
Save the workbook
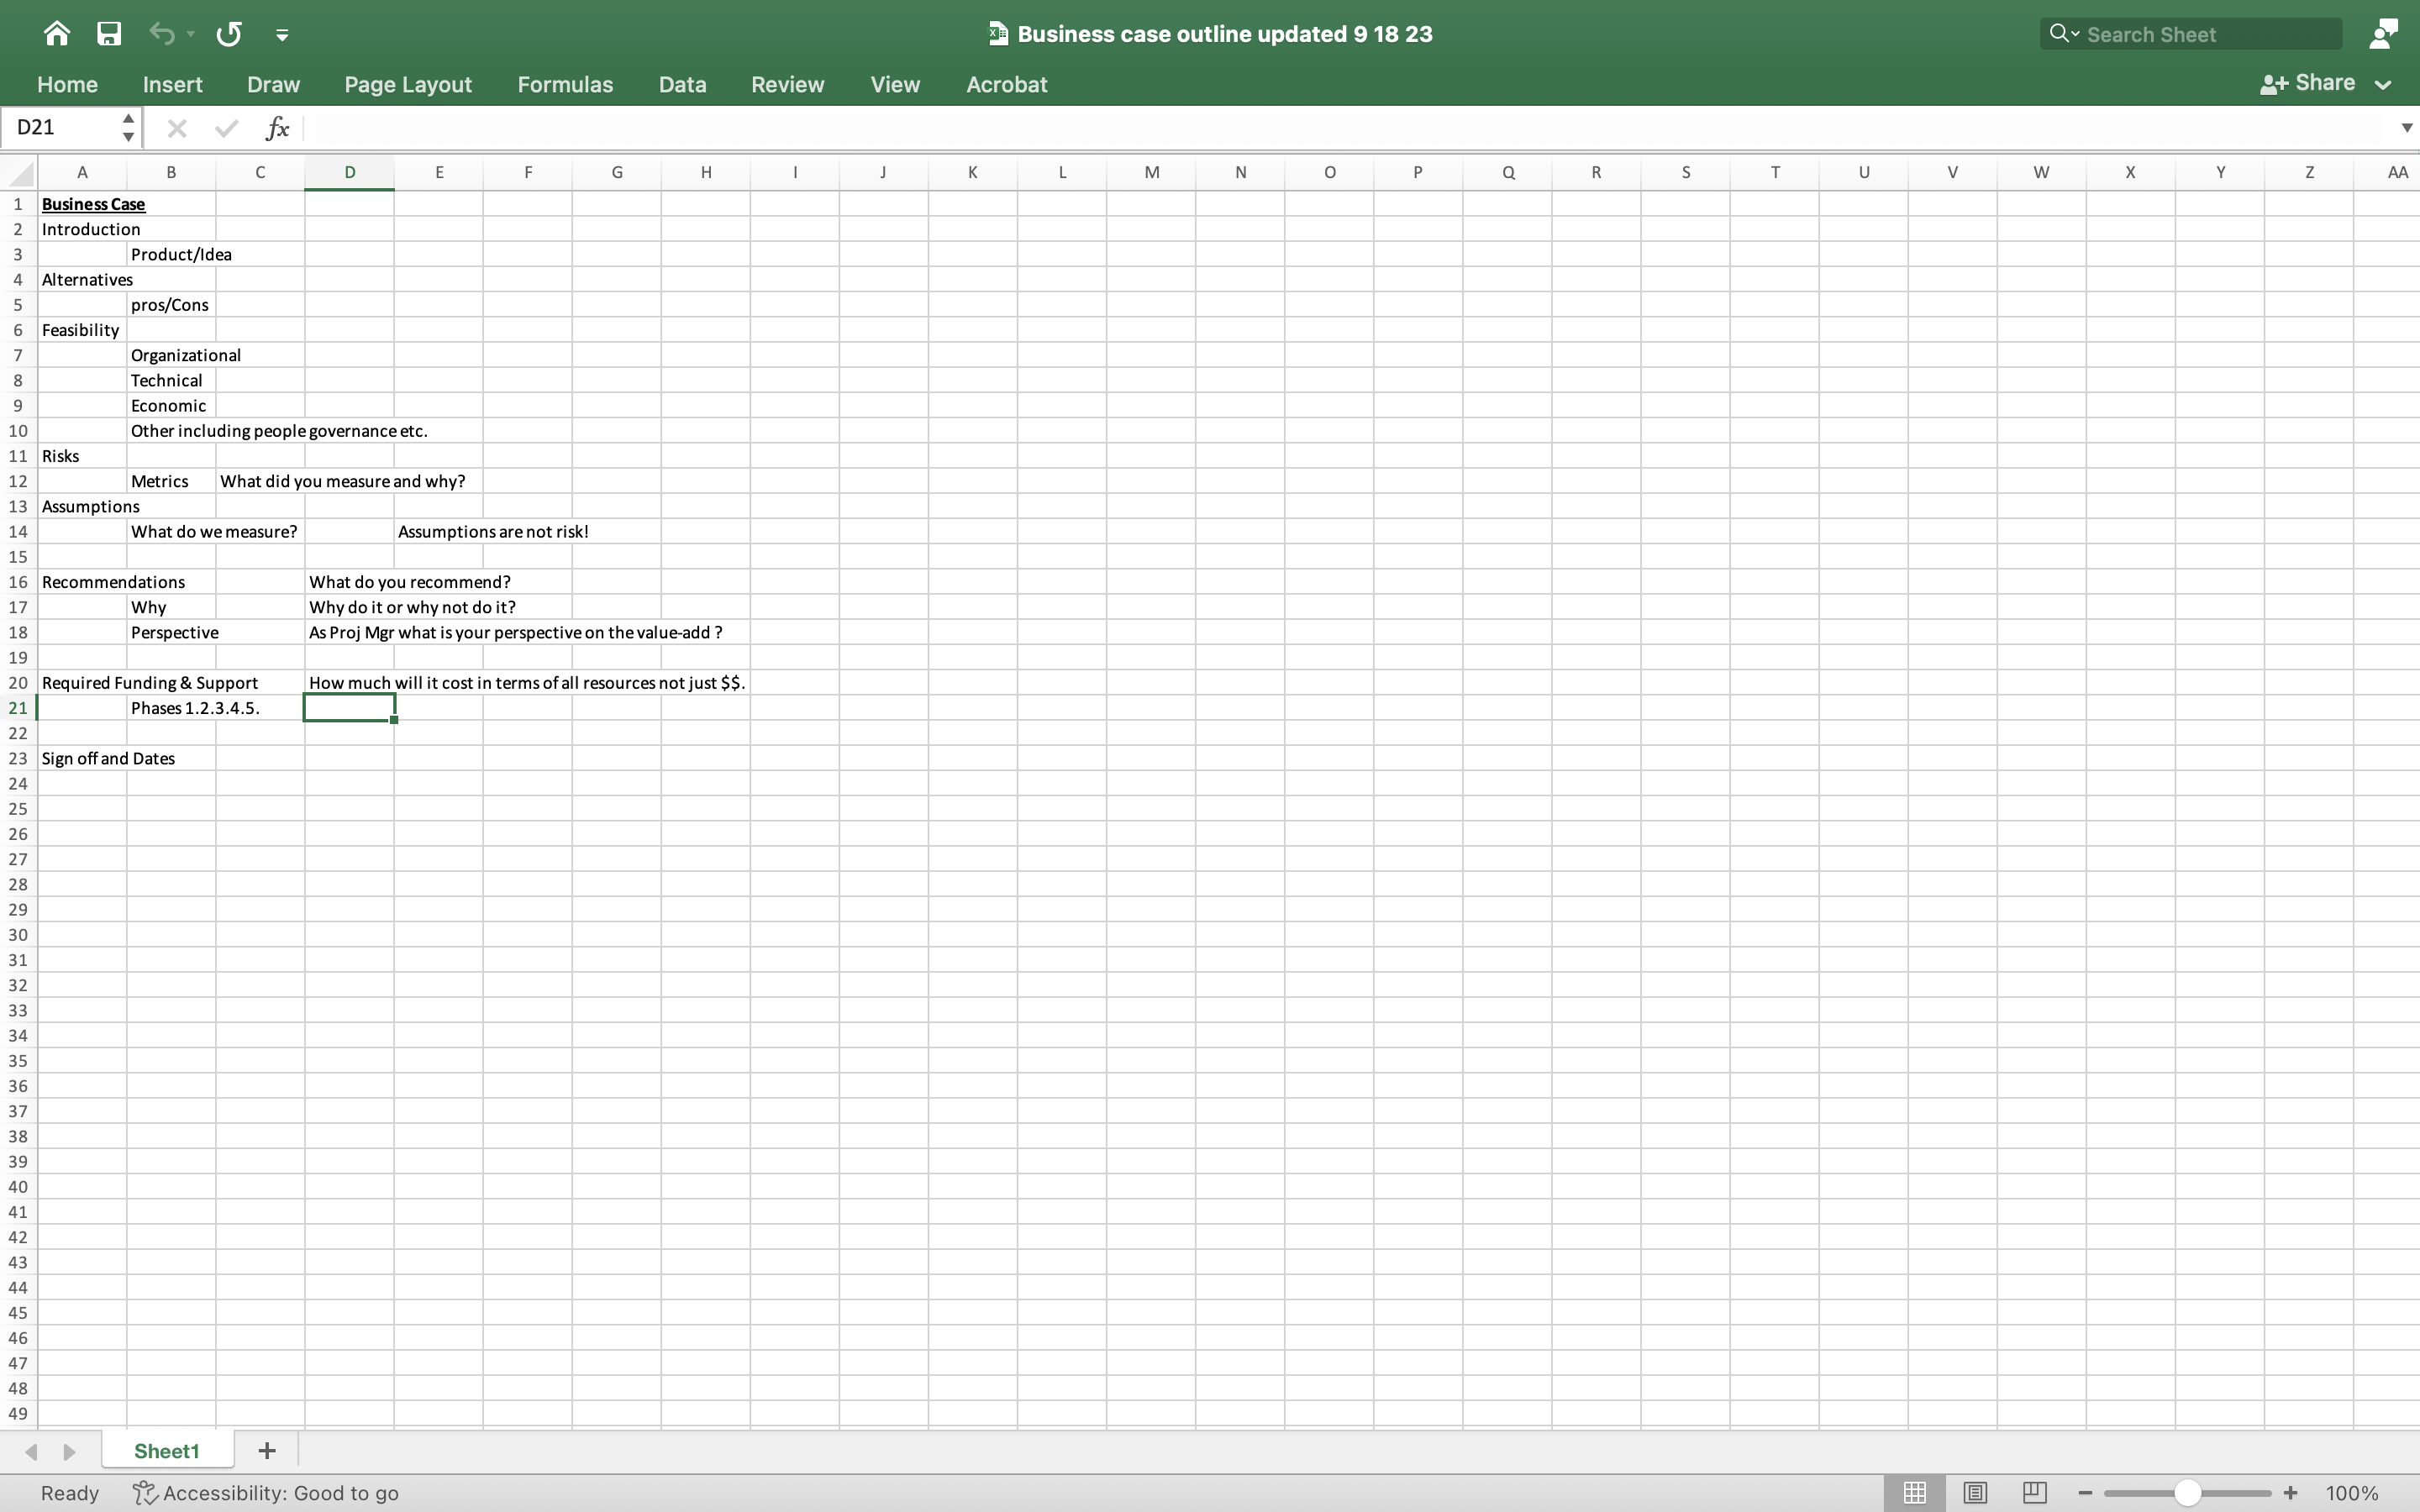(109, 33)
